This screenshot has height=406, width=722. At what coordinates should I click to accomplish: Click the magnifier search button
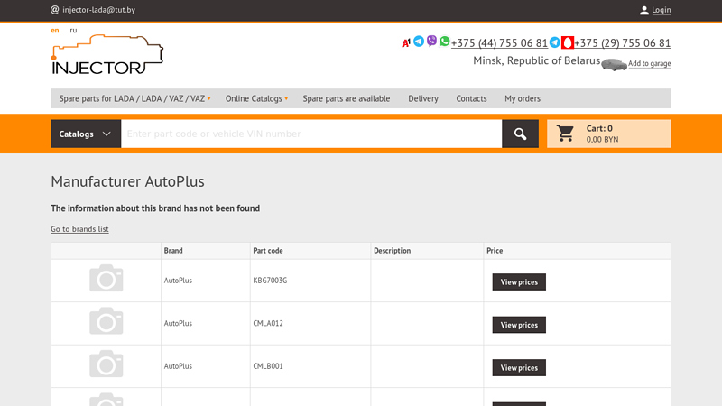521,134
